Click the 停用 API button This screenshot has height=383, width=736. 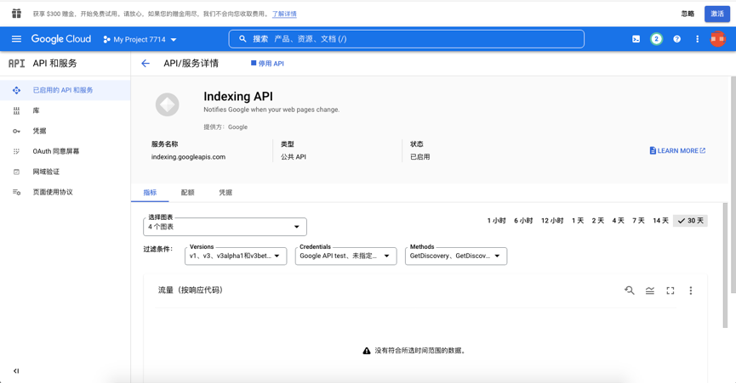(267, 63)
